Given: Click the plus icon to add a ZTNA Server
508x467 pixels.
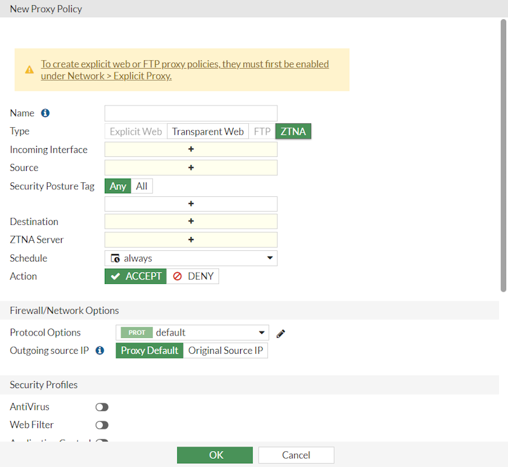Looking at the screenshot, I should [190, 240].
